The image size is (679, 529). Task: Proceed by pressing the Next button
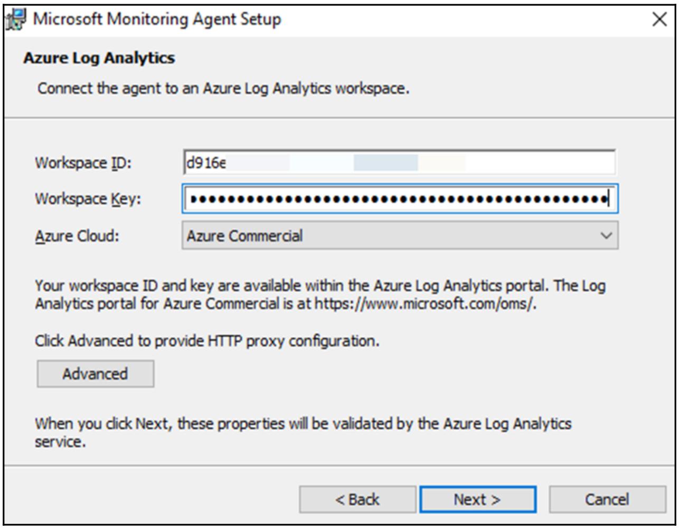coord(477,499)
